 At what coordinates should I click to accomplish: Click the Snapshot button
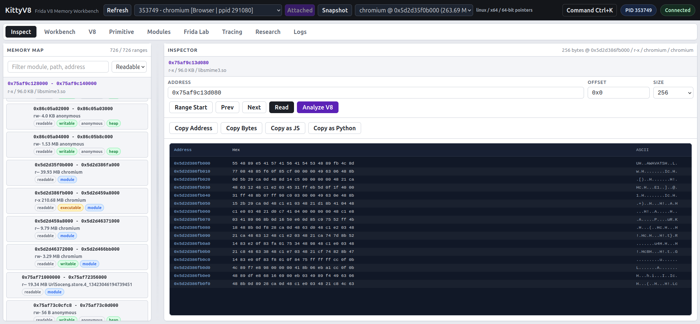(335, 10)
